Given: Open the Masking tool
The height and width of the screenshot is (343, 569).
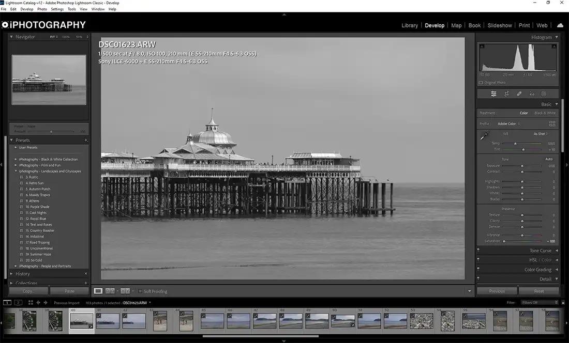Looking at the screenshot, I should coord(544,93).
